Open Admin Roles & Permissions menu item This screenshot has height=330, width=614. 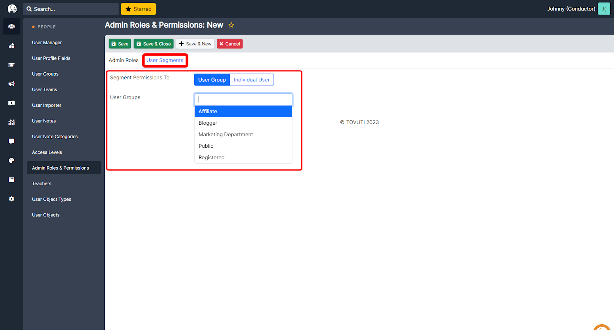click(x=64, y=168)
